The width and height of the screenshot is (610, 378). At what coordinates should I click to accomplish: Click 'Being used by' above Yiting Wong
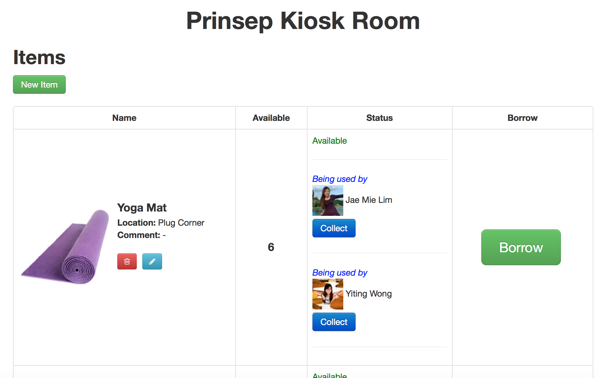340,273
